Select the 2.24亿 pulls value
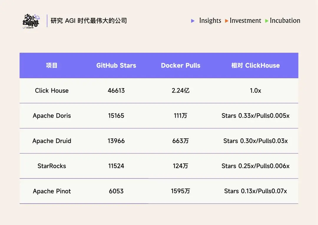This screenshot has height=225, width=318. (180, 90)
